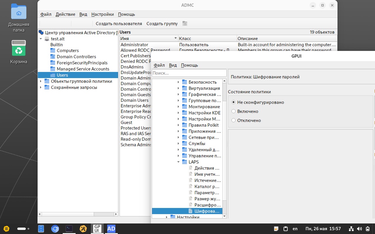Click the Создать группу button
Screen dimensions: 375x234
click(162, 24)
